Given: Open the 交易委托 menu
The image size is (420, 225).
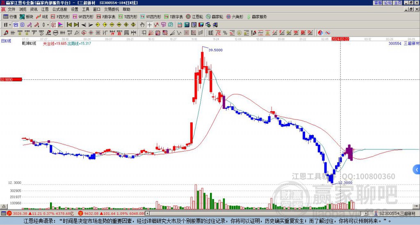Looking at the screenshot, I should 112,9.
